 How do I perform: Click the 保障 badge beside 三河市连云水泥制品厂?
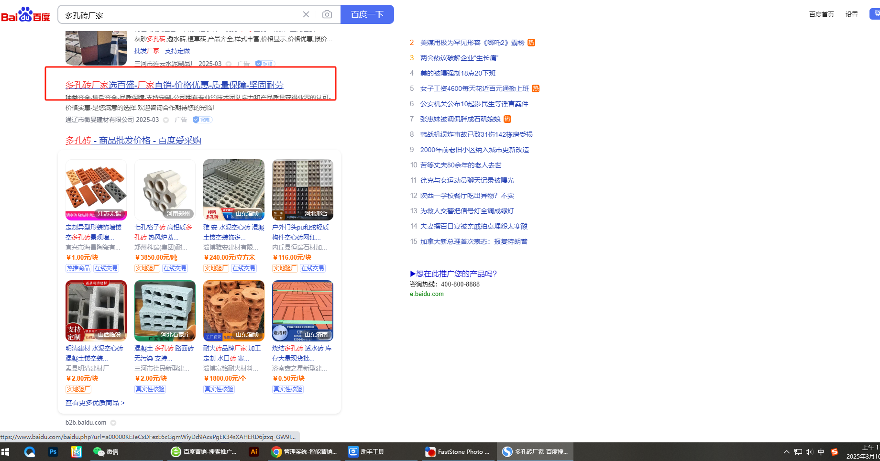(264, 64)
